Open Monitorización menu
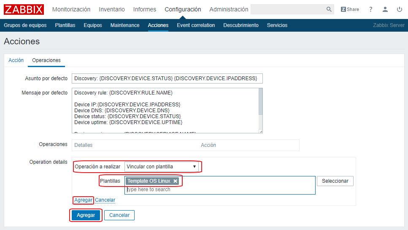Screen dimensions: 408x230 [x=71, y=9]
